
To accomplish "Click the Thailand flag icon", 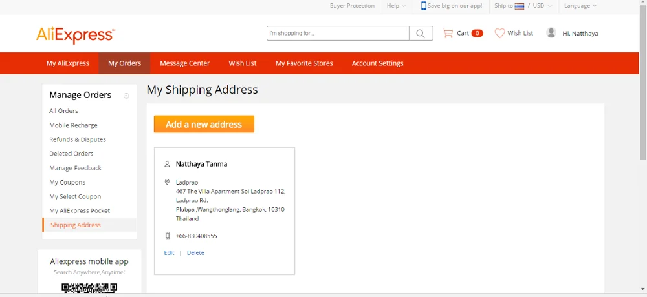I will [x=519, y=6].
